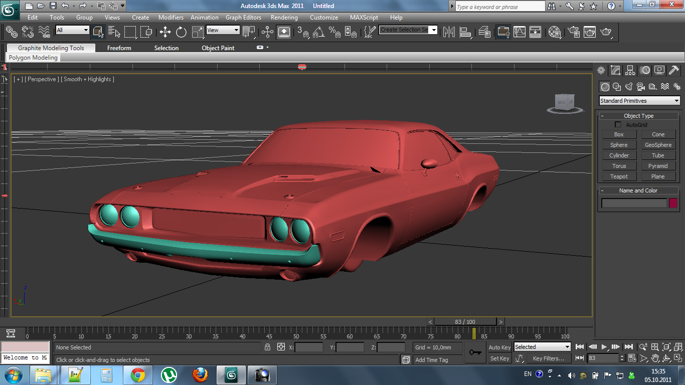The width and height of the screenshot is (685, 385).
Task: Toggle Auto Key animation mode
Action: coord(499,347)
